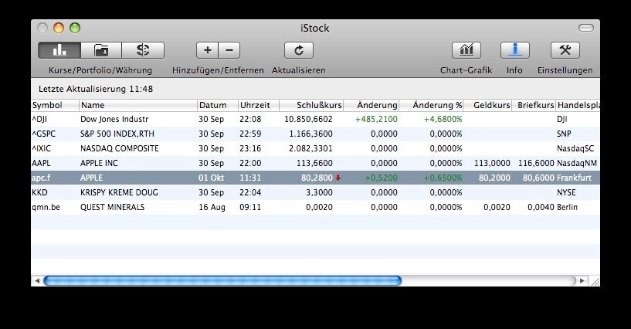This screenshot has height=329, width=631.
Task: Click the horizontal scrollbar thumb
Action: click(222, 281)
